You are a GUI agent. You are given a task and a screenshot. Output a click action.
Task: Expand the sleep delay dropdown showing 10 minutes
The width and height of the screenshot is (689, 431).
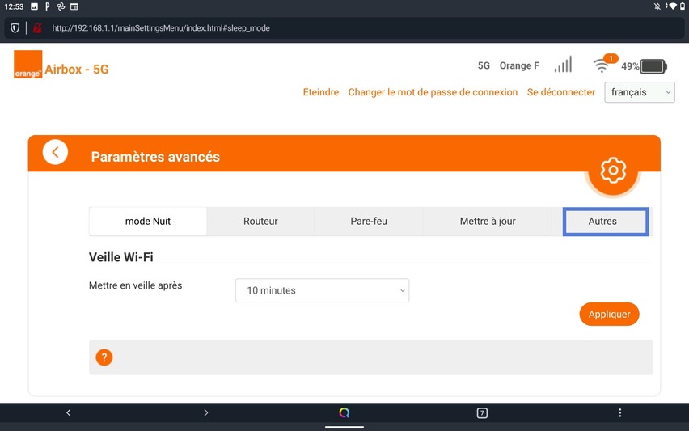[322, 290]
